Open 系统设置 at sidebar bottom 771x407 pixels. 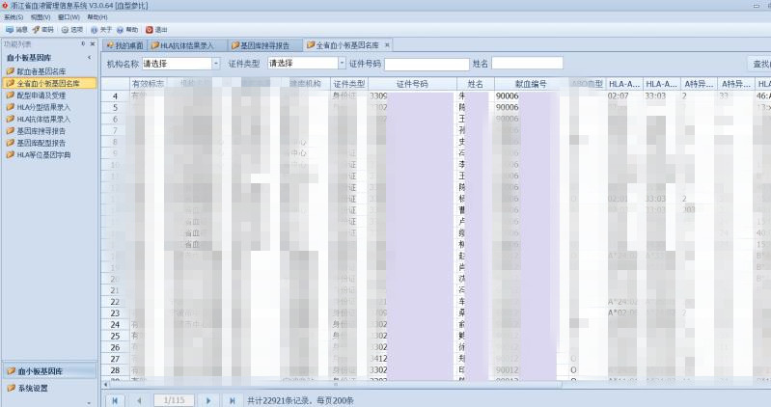tap(33, 388)
